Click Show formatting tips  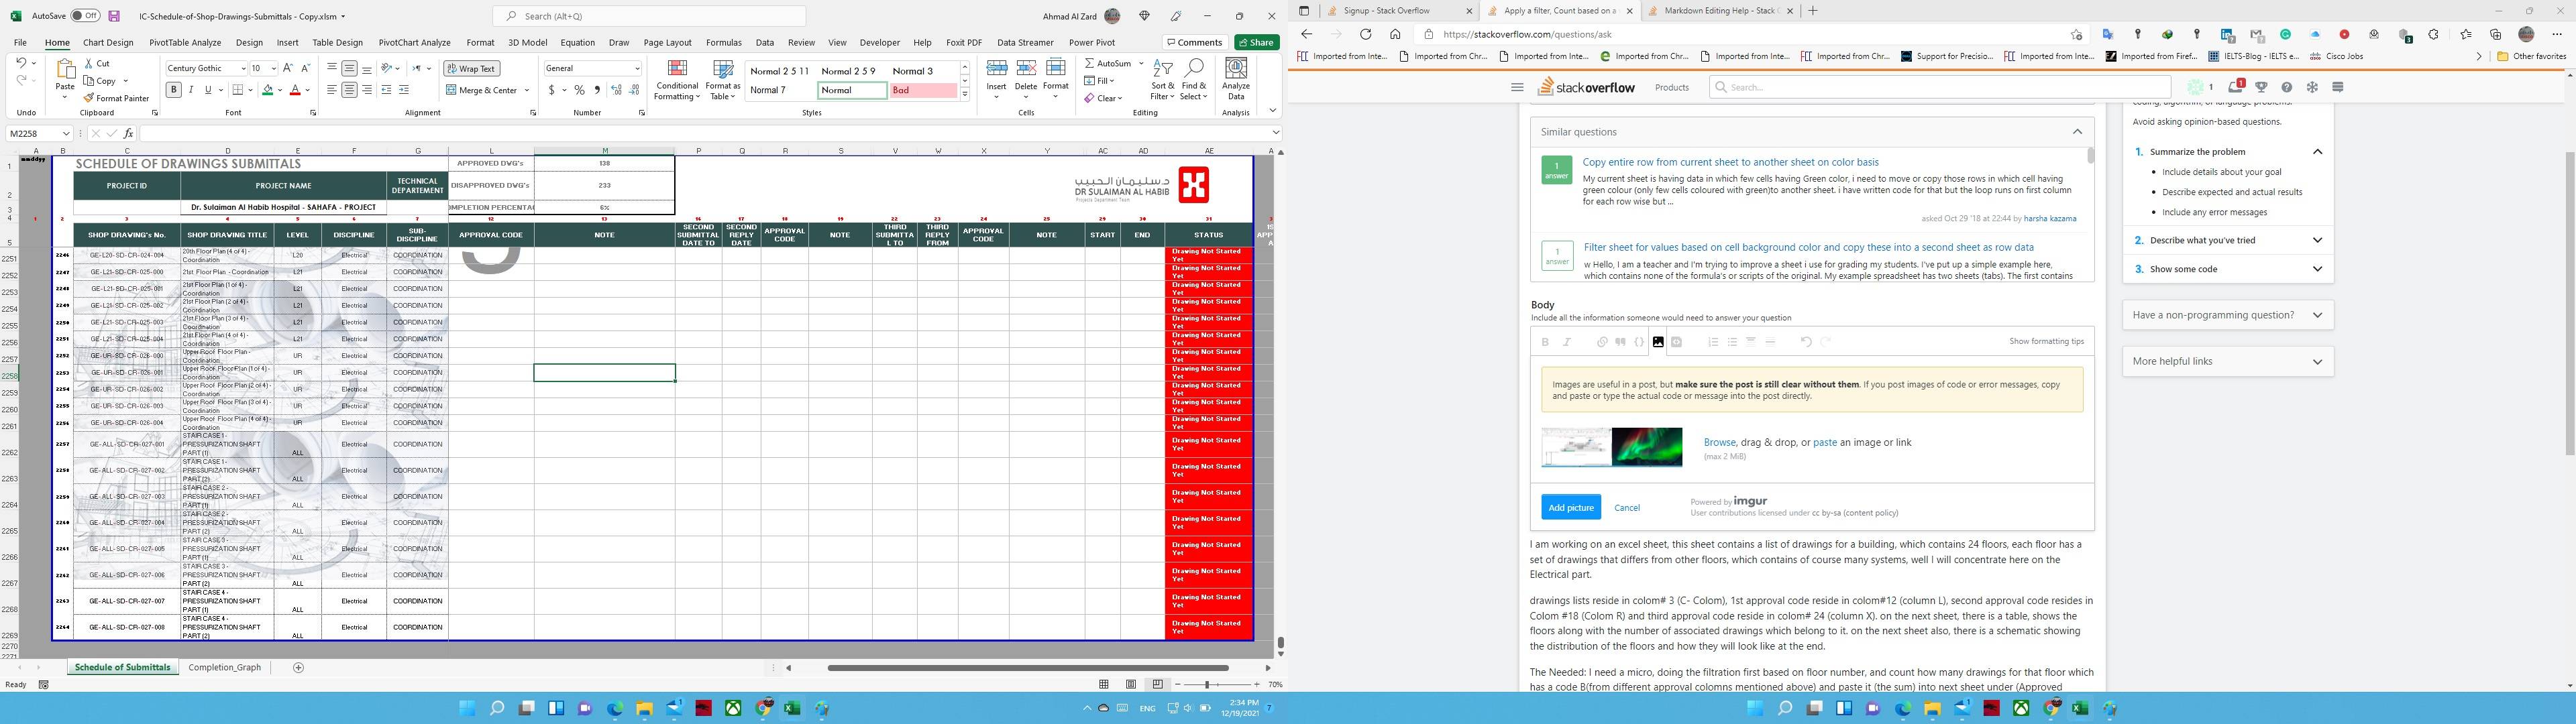2046,341
